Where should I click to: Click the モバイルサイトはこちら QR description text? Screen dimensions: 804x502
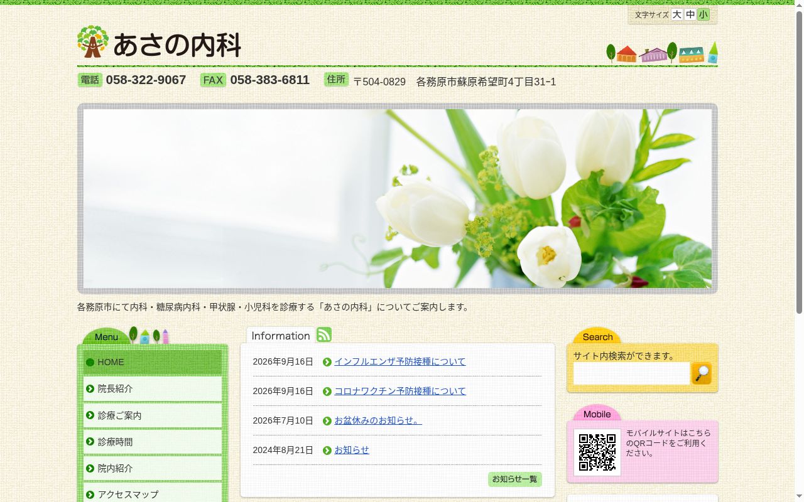pos(669,443)
